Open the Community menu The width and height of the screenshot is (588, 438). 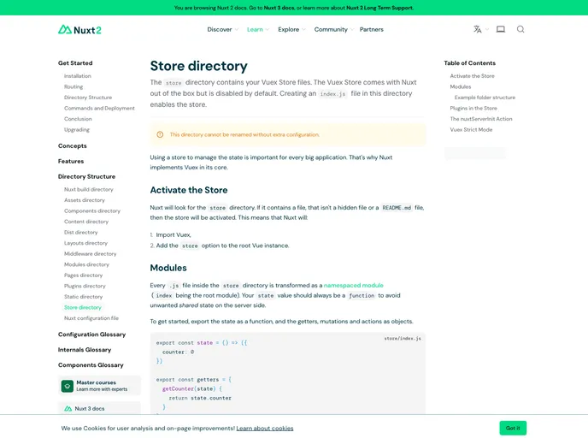pyautogui.click(x=331, y=29)
